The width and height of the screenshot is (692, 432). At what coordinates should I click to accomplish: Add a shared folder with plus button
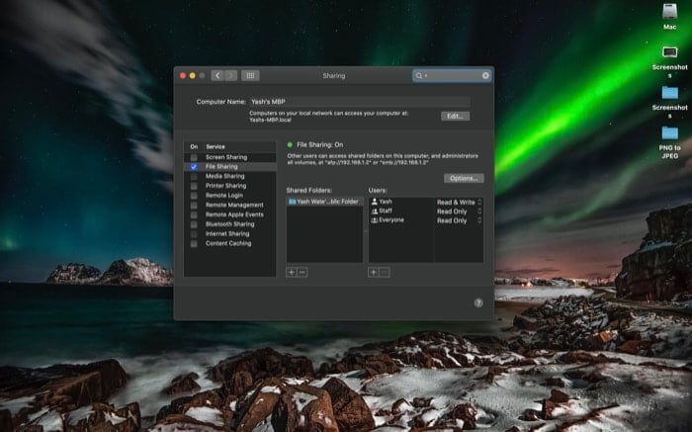(x=292, y=272)
